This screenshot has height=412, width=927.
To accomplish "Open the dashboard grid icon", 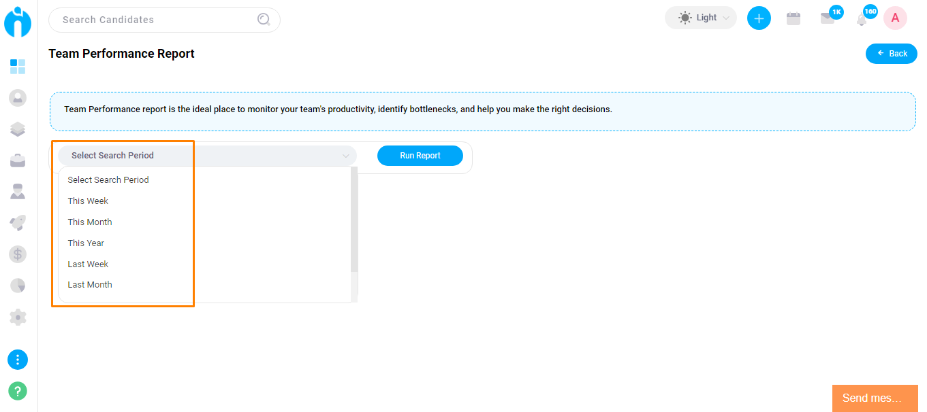I will tap(18, 67).
